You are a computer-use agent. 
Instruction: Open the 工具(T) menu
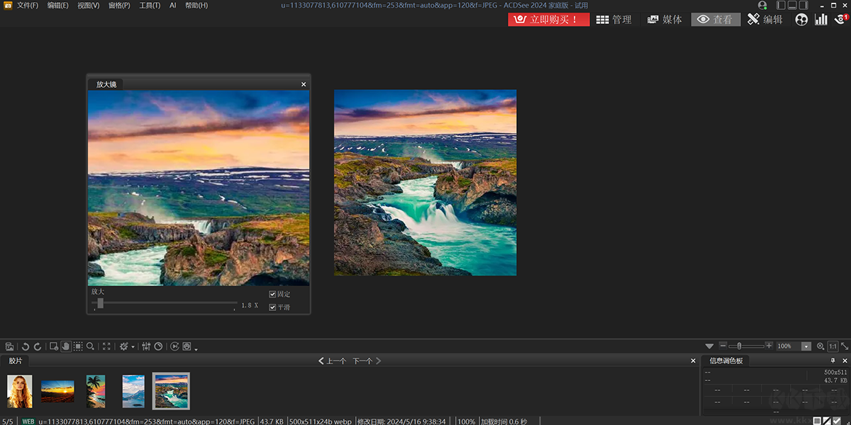150,6
